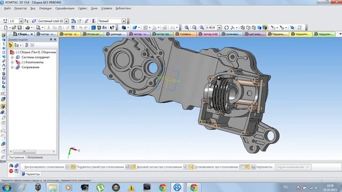The width and height of the screenshot is (342, 192).
Task: Open the scale 1.0 dropdown
Action: click(21, 21)
